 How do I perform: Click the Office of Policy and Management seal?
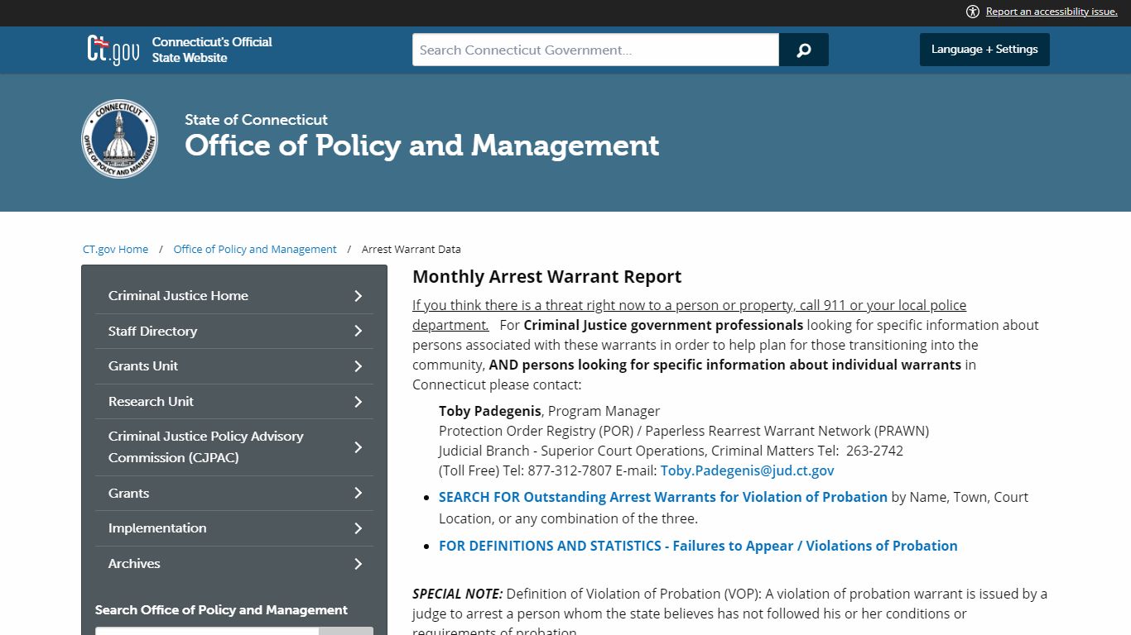[120, 139]
